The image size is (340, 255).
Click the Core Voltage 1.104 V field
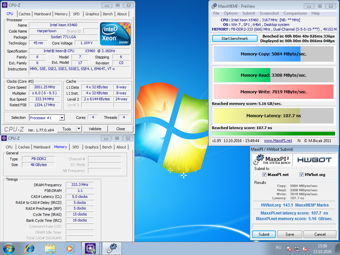(x=87, y=43)
